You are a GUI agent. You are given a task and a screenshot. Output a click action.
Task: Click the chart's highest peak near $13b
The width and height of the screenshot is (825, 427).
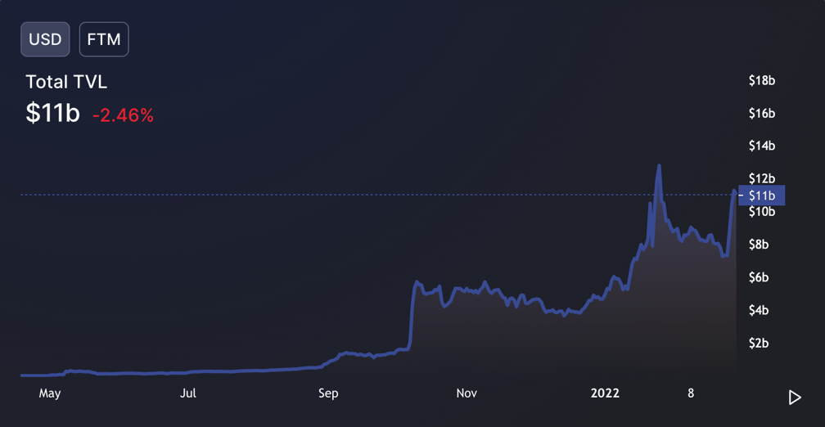pos(659,166)
